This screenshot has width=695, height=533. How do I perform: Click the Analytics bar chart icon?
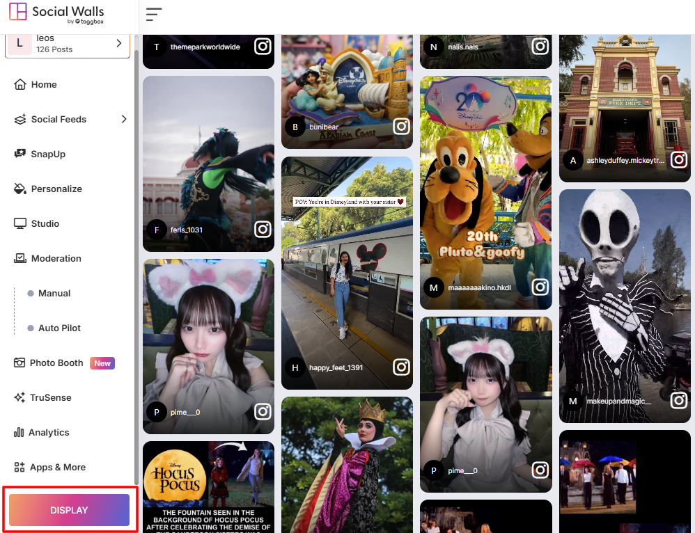[19, 432]
